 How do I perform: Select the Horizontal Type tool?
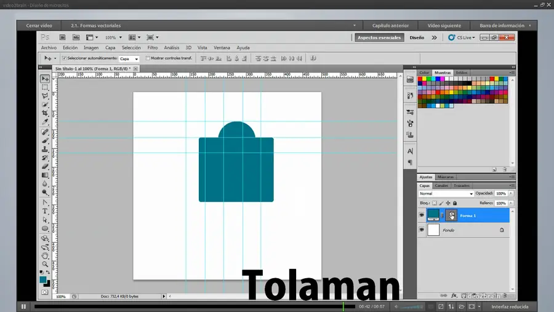[x=45, y=211]
